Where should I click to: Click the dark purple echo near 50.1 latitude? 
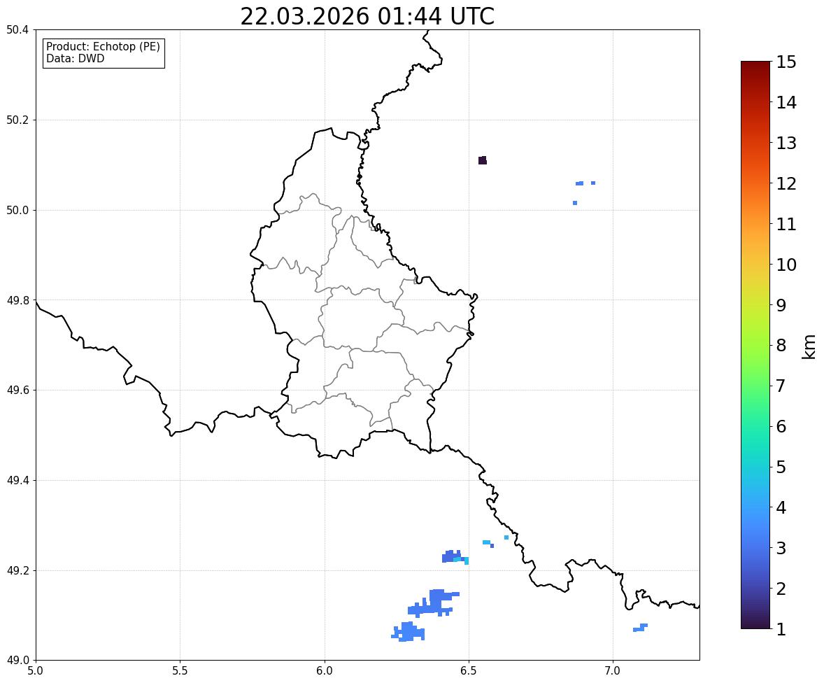[x=483, y=160]
